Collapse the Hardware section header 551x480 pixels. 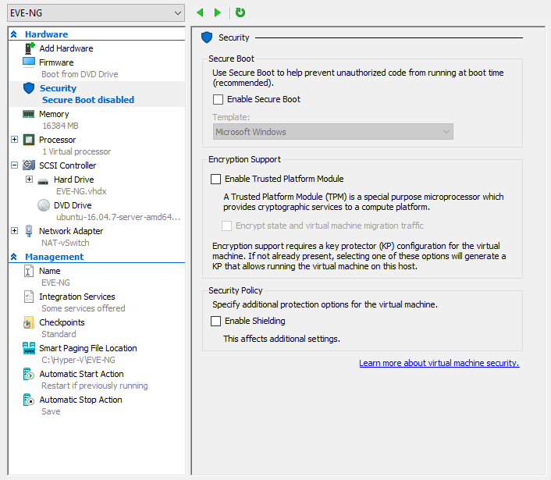click(14, 34)
